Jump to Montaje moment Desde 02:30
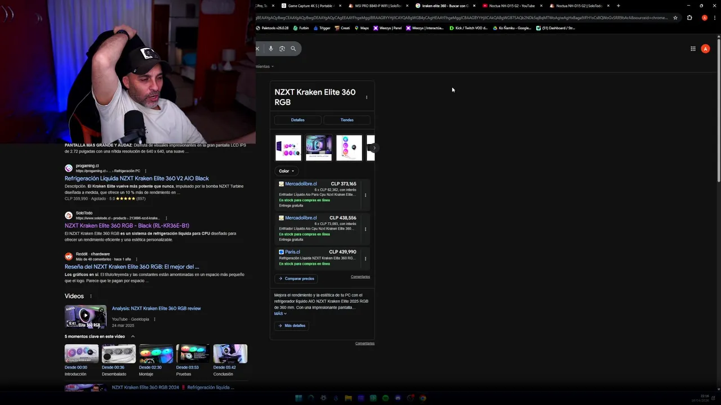The image size is (721, 405). point(156,361)
